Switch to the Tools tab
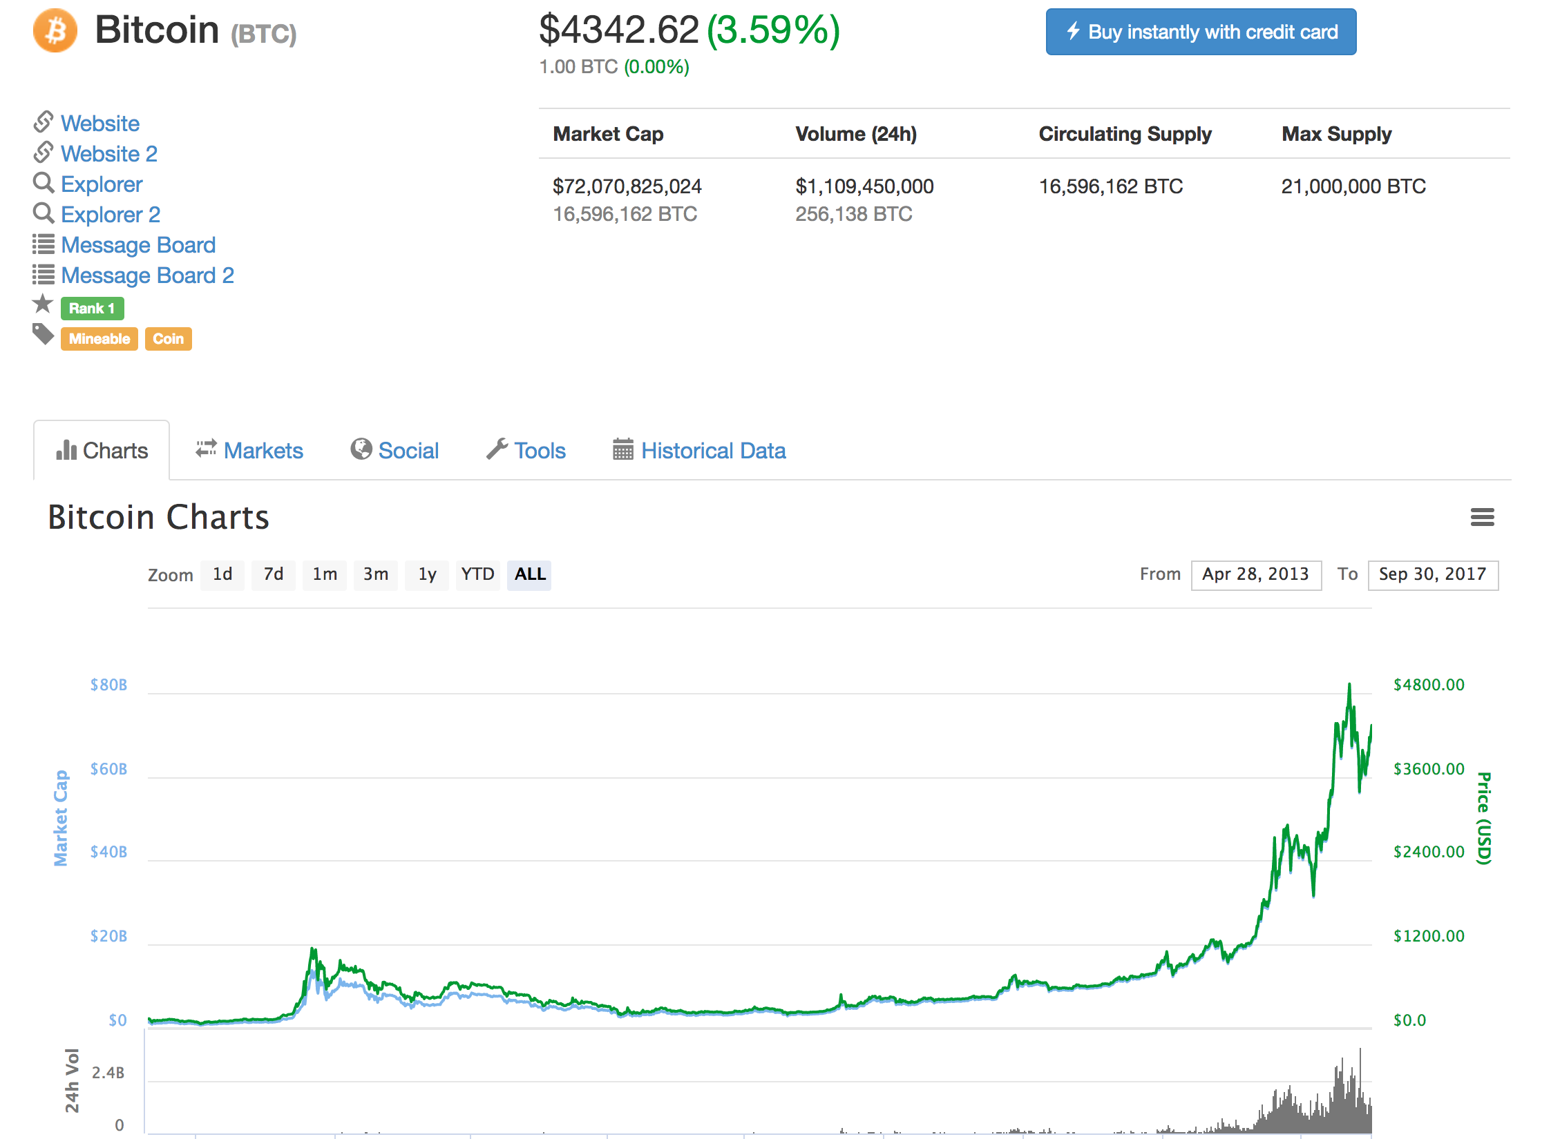The width and height of the screenshot is (1560, 1139). click(526, 450)
